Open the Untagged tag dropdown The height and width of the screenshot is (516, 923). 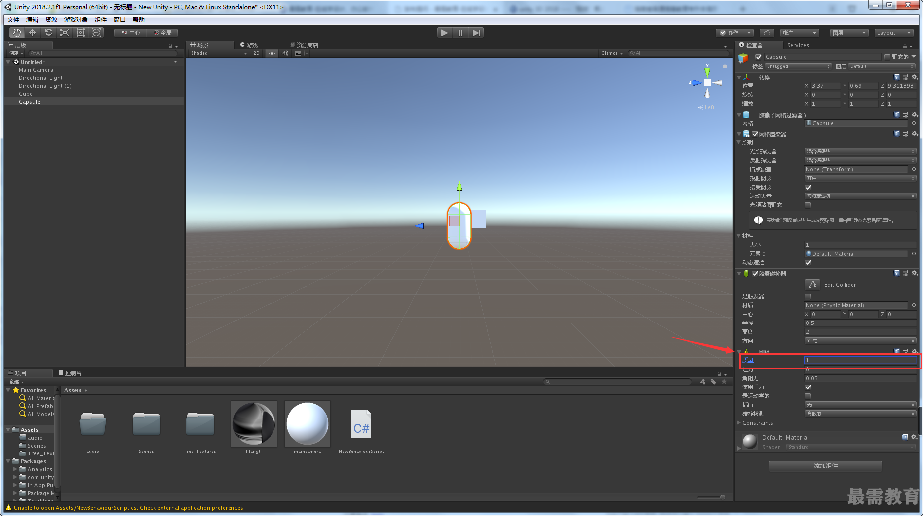[x=798, y=66]
